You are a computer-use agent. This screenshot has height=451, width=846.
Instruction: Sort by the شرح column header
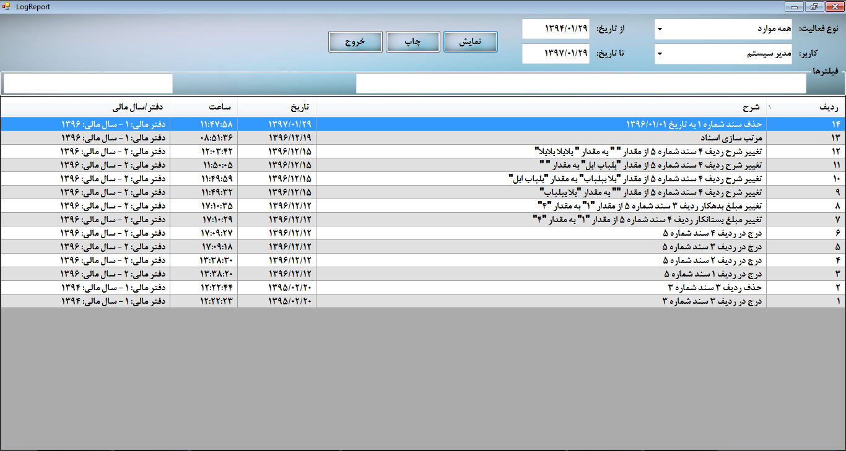[x=541, y=106]
